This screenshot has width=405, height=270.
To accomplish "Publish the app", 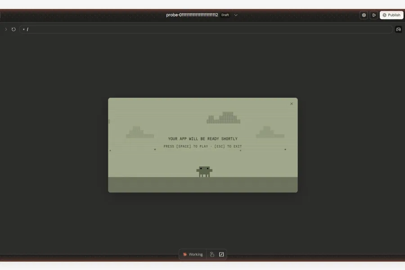I will pyautogui.click(x=391, y=15).
